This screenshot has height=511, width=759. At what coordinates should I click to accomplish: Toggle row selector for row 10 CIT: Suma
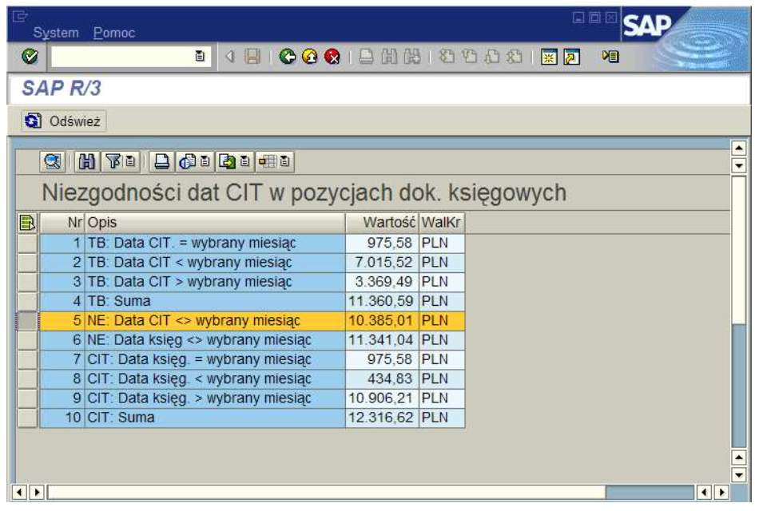26,418
